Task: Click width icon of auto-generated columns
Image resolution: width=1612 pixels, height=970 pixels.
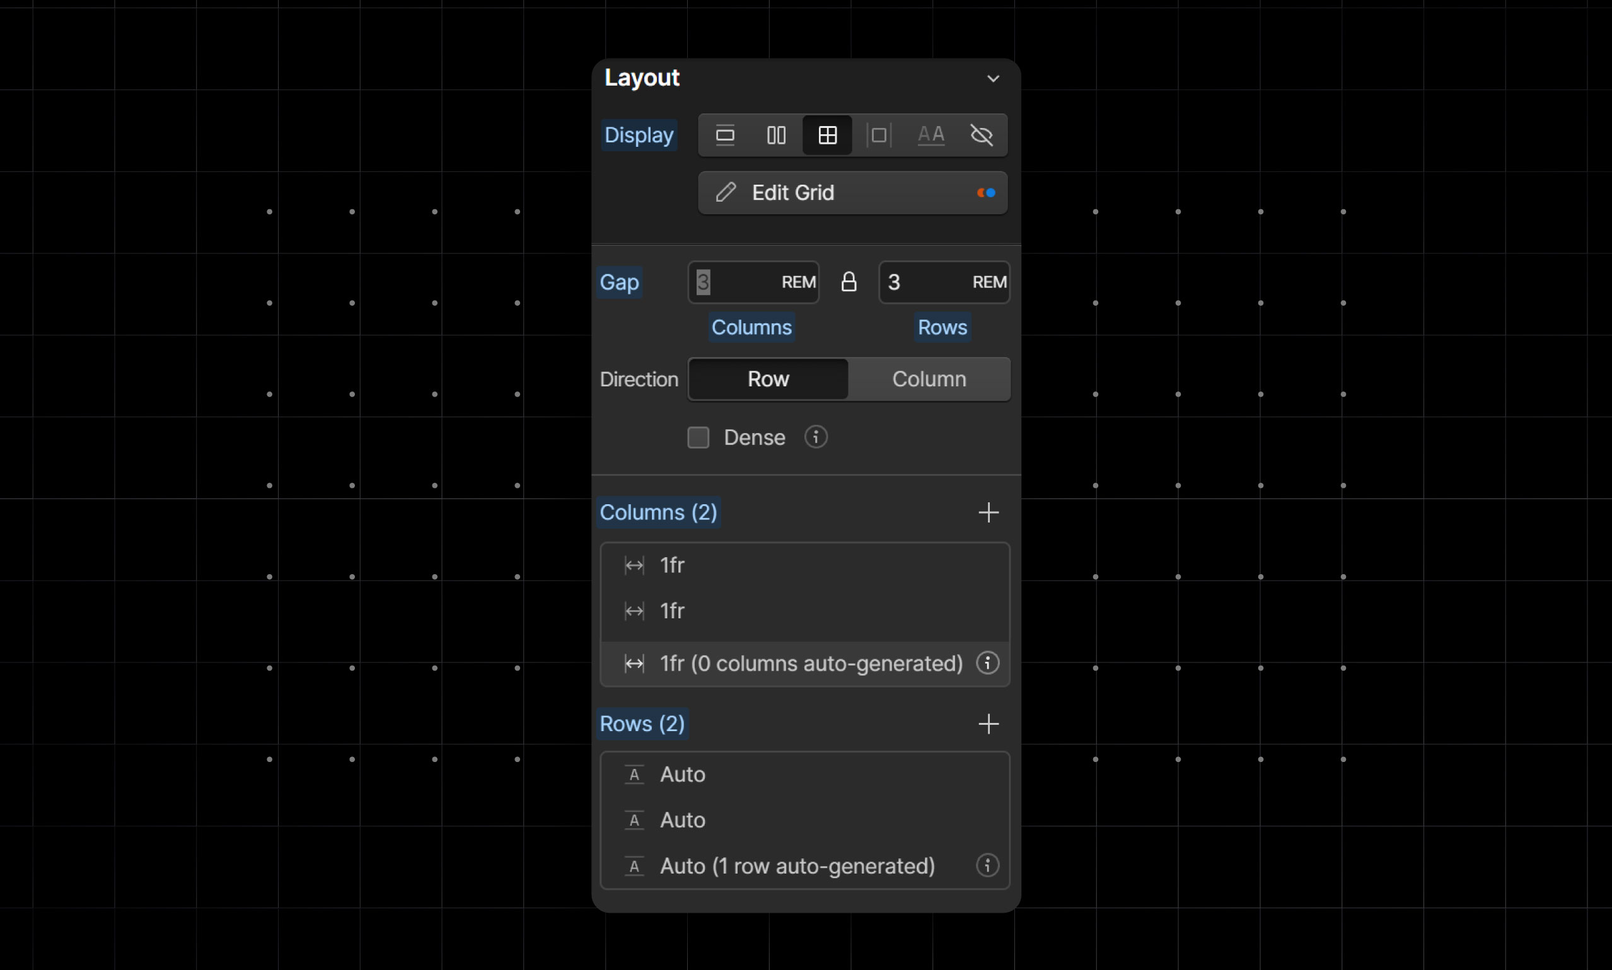Action: (634, 664)
